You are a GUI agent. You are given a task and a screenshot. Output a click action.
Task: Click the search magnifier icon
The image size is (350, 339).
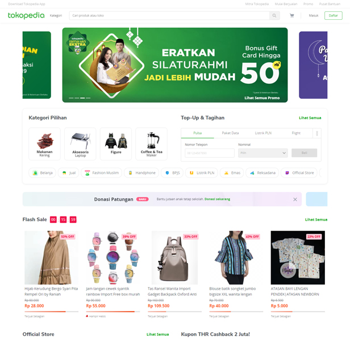[x=274, y=16]
